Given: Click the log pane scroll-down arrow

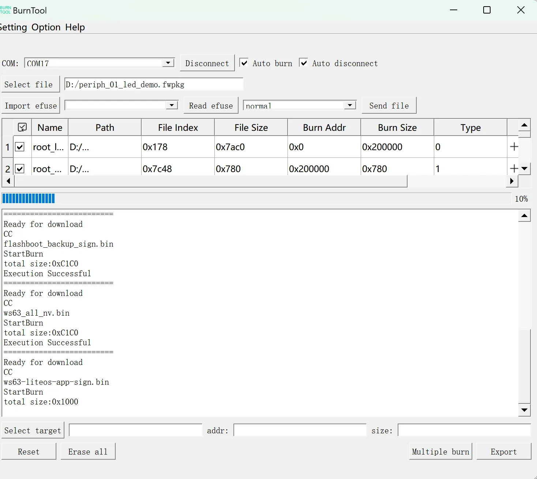Looking at the screenshot, I should pyautogui.click(x=524, y=410).
